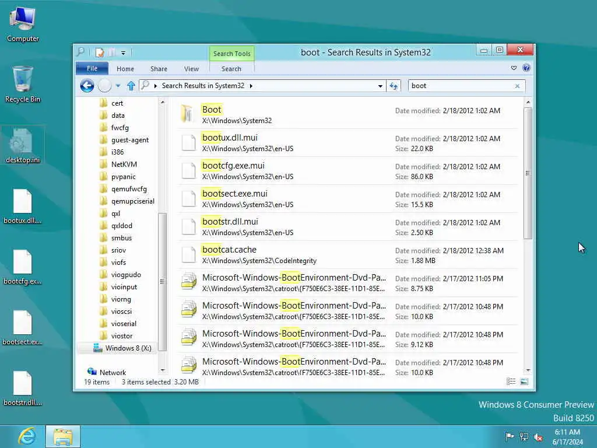Expand the ribbon with chevron
This screenshot has height=448, width=597.
[x=514, y=68]
